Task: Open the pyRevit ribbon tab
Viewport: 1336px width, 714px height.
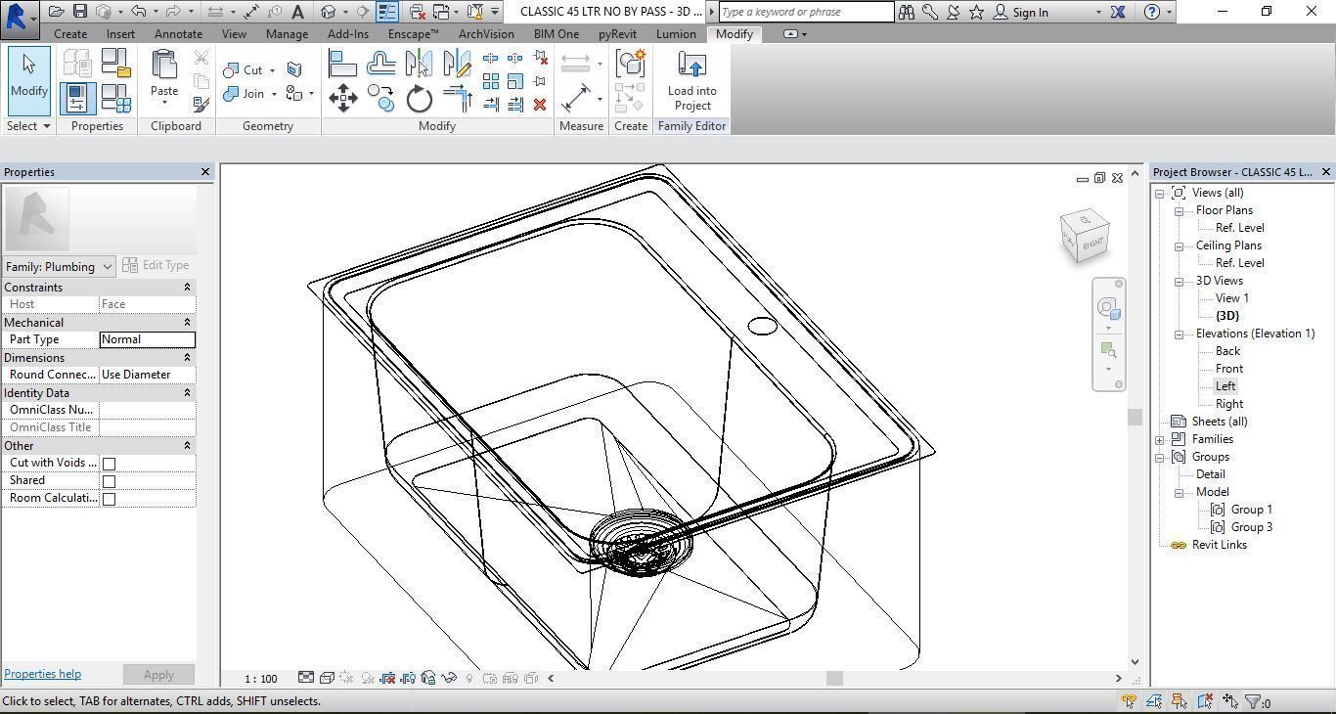Action: [617, 33]
